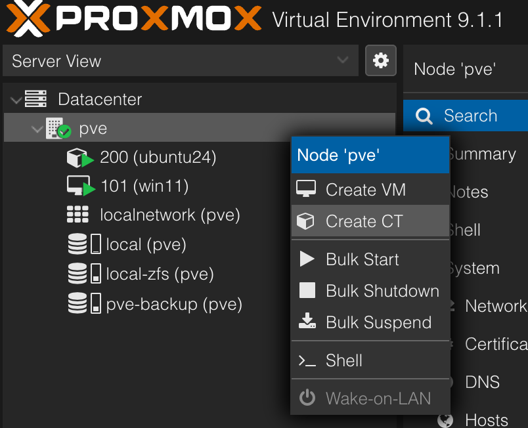The height and width of the screenshot is (428, 528).
Task: Choose Create VM from context menu
Action: 370,190
